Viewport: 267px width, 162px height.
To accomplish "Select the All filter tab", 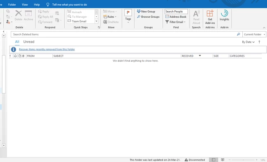I will 17,42.
